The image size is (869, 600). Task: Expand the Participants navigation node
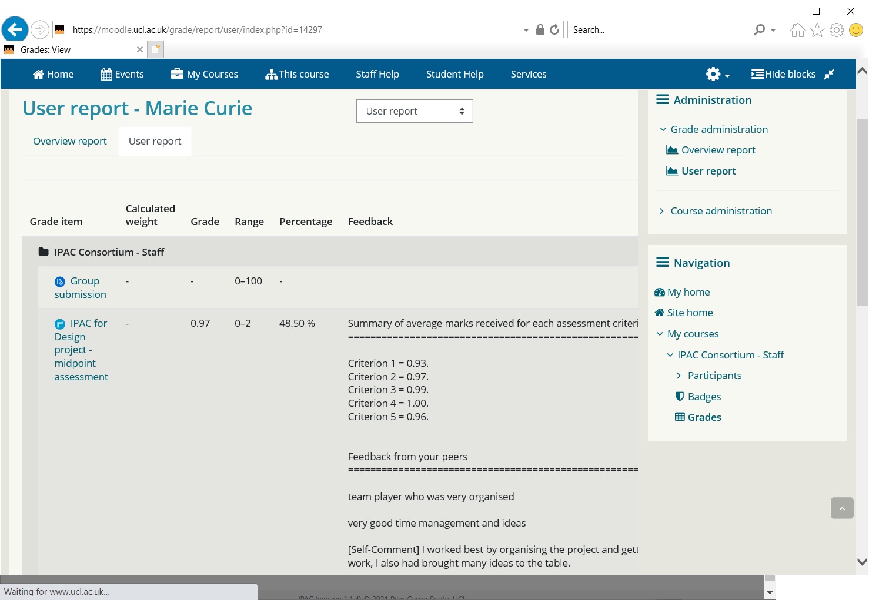(x=679, y=376)
